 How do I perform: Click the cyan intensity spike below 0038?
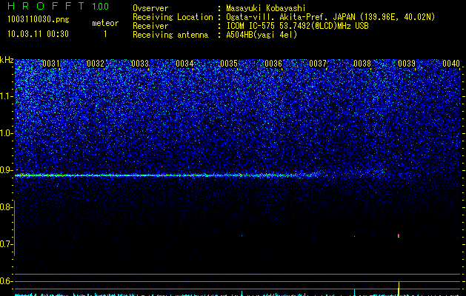355,292
